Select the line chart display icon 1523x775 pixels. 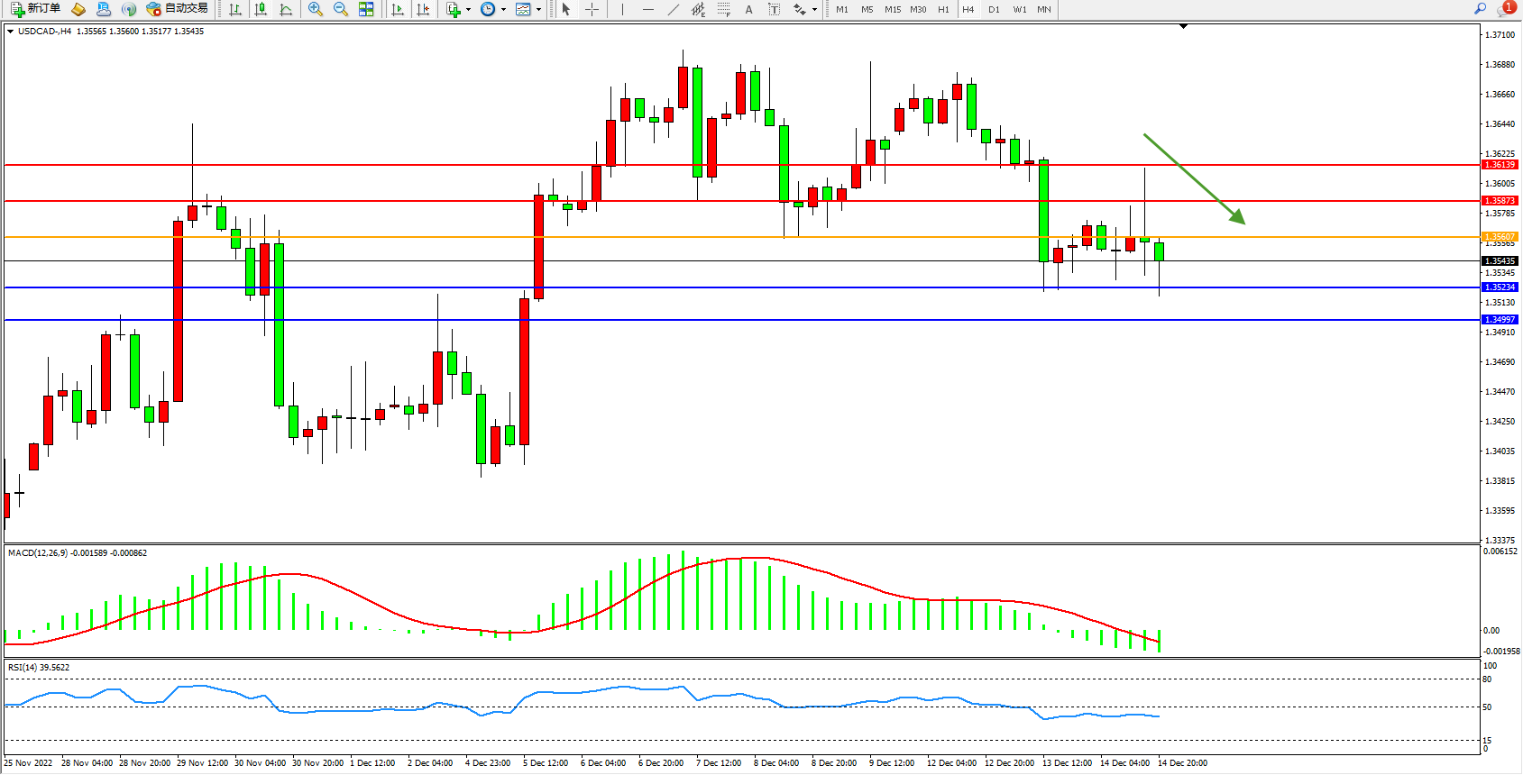tap(286, 9)
